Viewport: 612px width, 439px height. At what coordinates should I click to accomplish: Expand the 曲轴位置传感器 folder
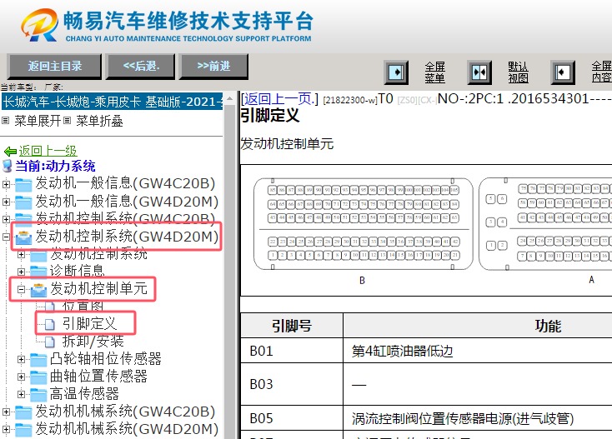[22, 377]
